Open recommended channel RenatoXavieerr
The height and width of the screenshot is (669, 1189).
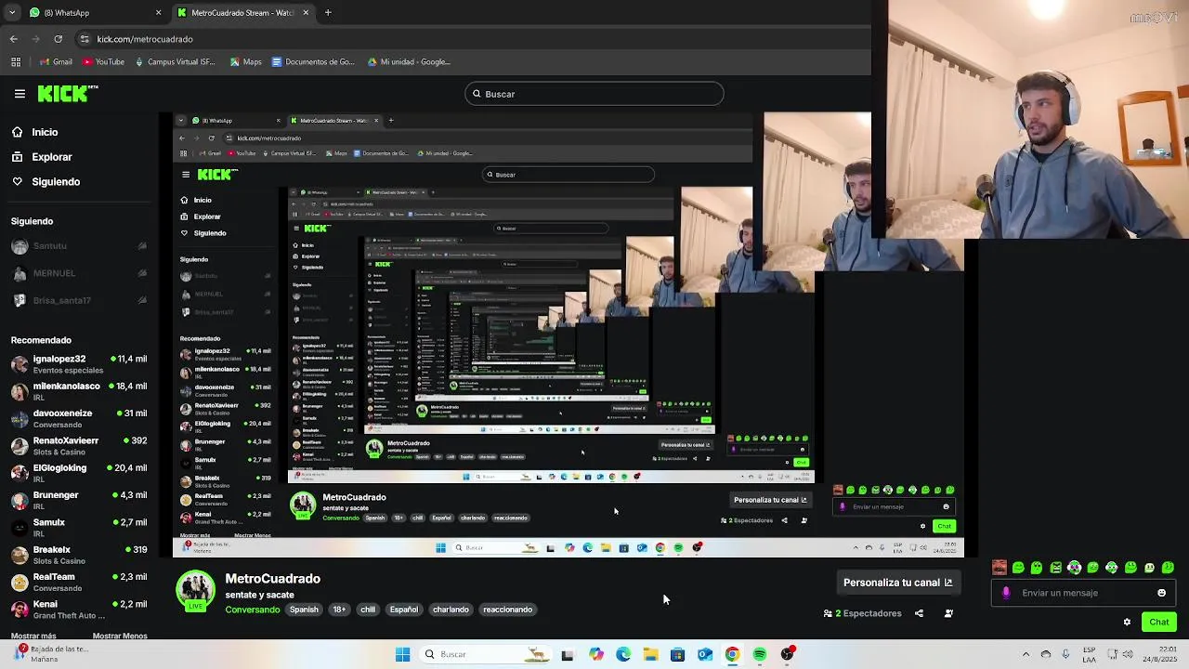click(x=80, y=445)
